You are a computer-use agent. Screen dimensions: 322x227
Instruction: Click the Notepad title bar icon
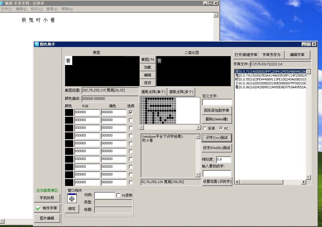click(x=2, y=3)
